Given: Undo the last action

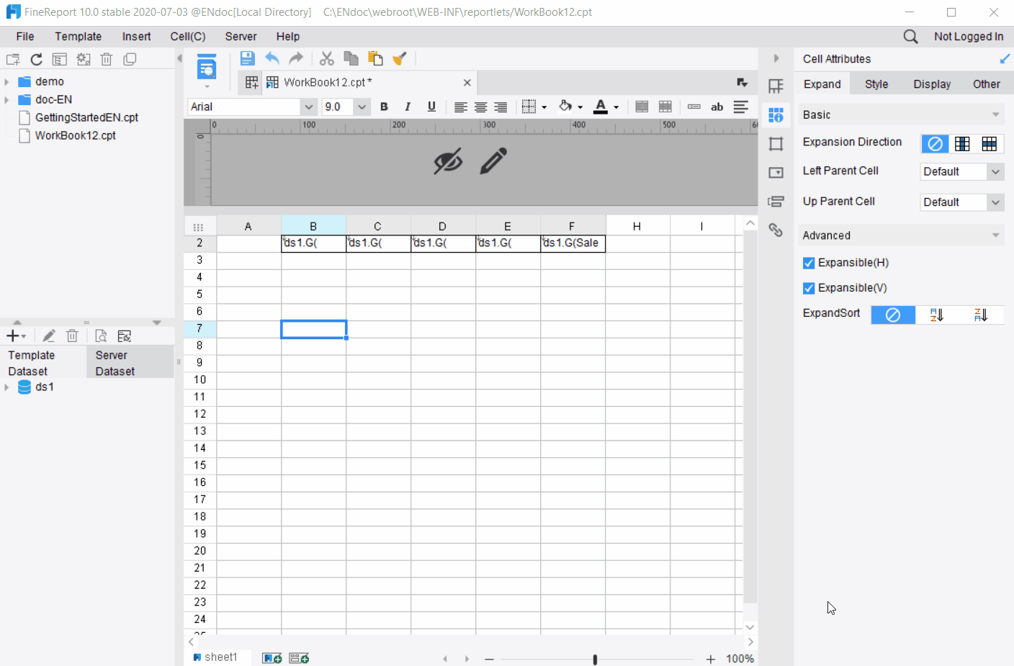Looking at the screenshot, I should (272, 59).
